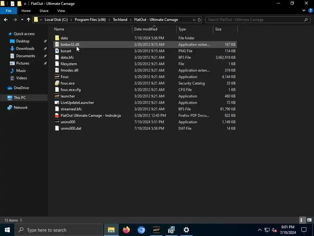Viewport: 314px width, 236px height.
Task: Select the binkw32.dll file icon
Action: tap(57, 44)
